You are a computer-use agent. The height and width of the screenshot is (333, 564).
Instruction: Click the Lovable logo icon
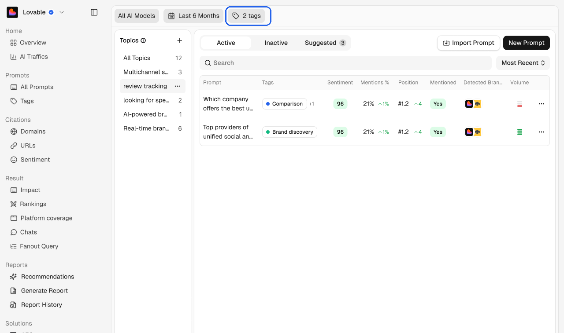click(x=12, y=12)
